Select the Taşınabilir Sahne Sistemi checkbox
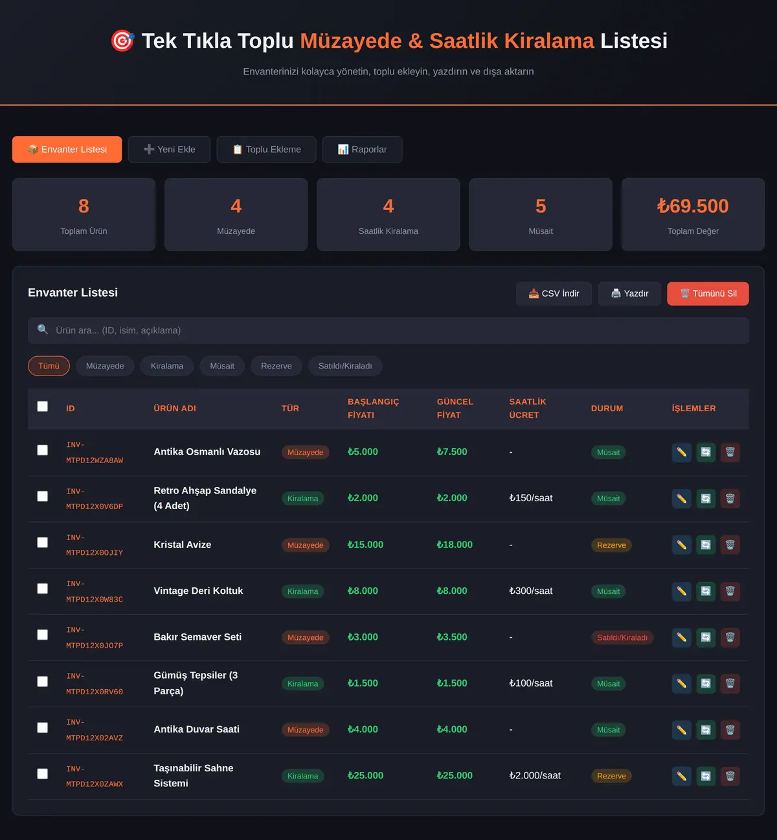The width and height of the screenshot is (777, 840). pyautogui.click(x=43, y=773)
